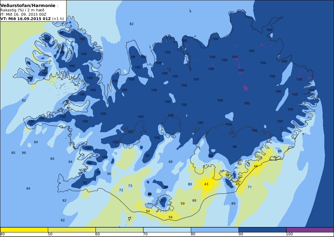Select the 68 humidity value
Image resolution: width=334 pixels, height=237 pixels.
[194, 200]
